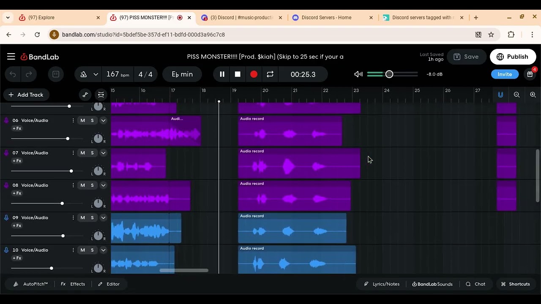Screen dimensions: 541x304
Task: Open metronome options dropdown arrow
Action: (96, 74)
